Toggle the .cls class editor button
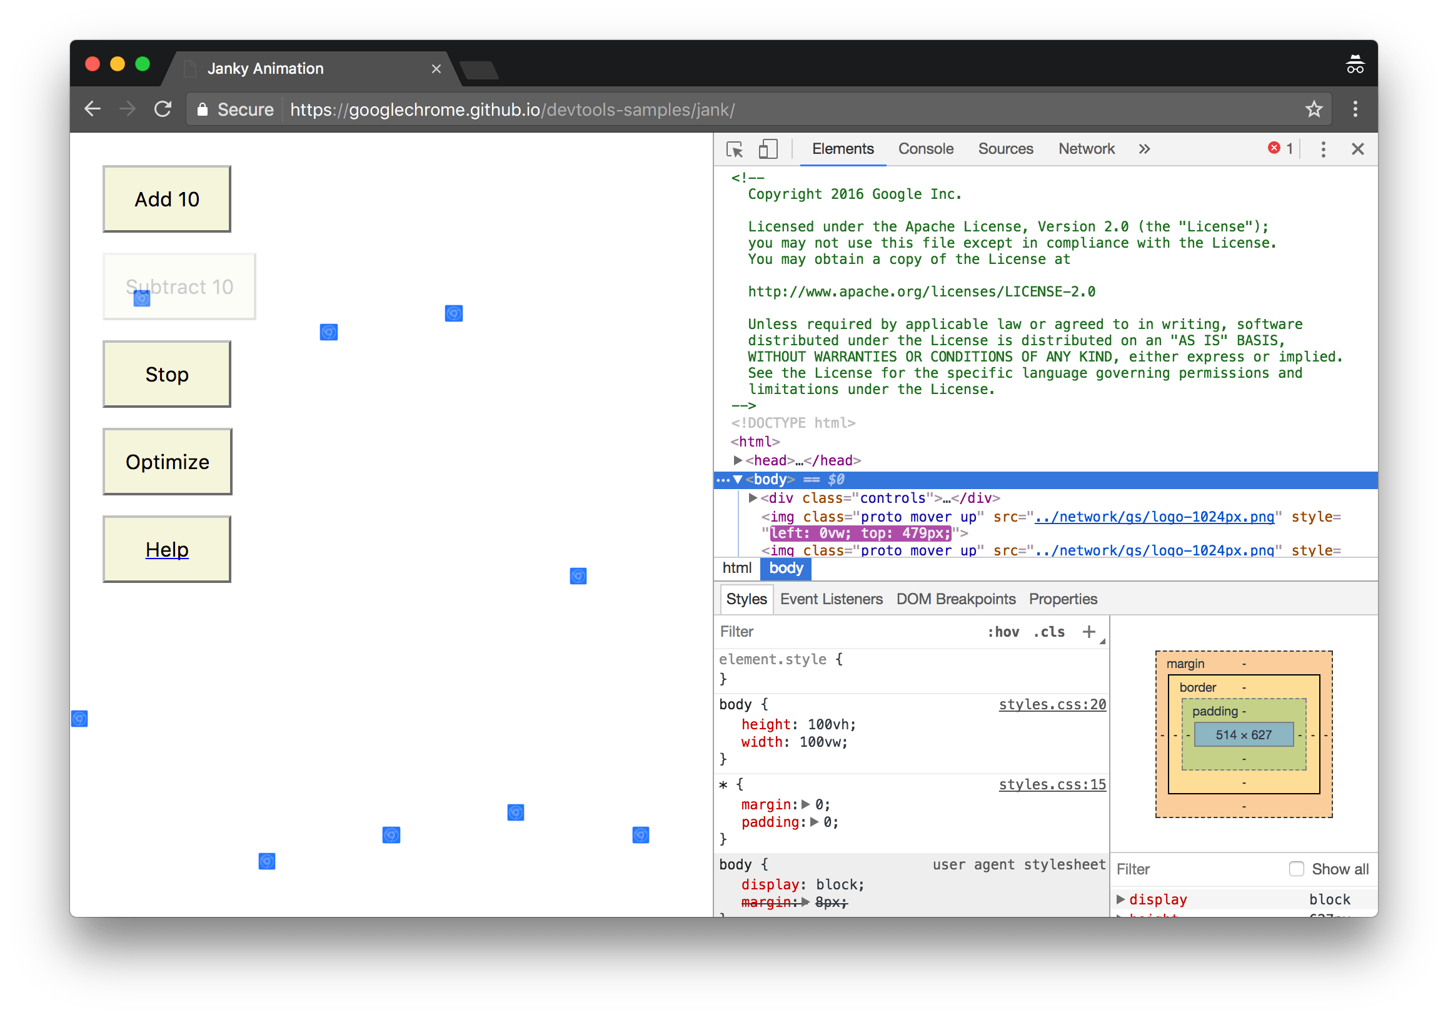Viewport: 1448px width, 1017px height. point(1048,632)
